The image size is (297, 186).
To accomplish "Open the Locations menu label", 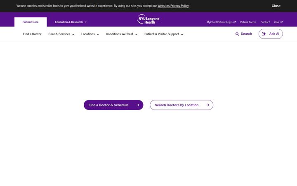I will tap(88, 34).
